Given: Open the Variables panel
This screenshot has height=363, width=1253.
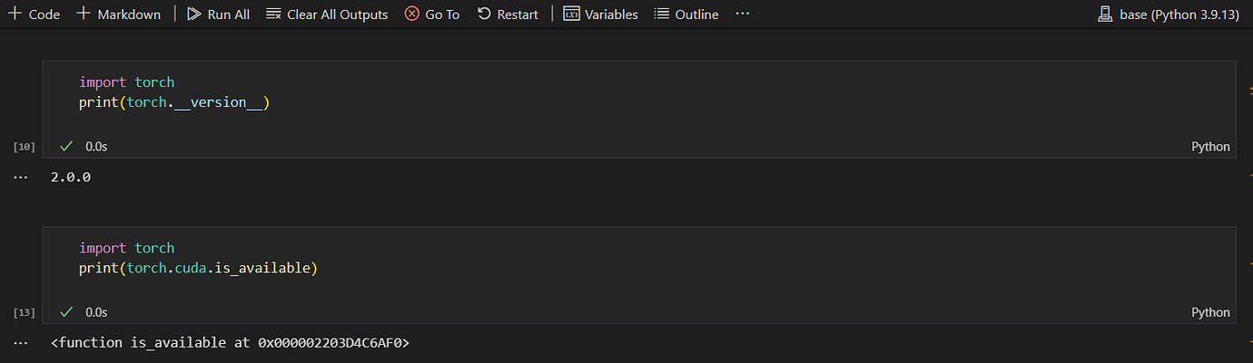Looking at the screenshot, I should 600,15.
